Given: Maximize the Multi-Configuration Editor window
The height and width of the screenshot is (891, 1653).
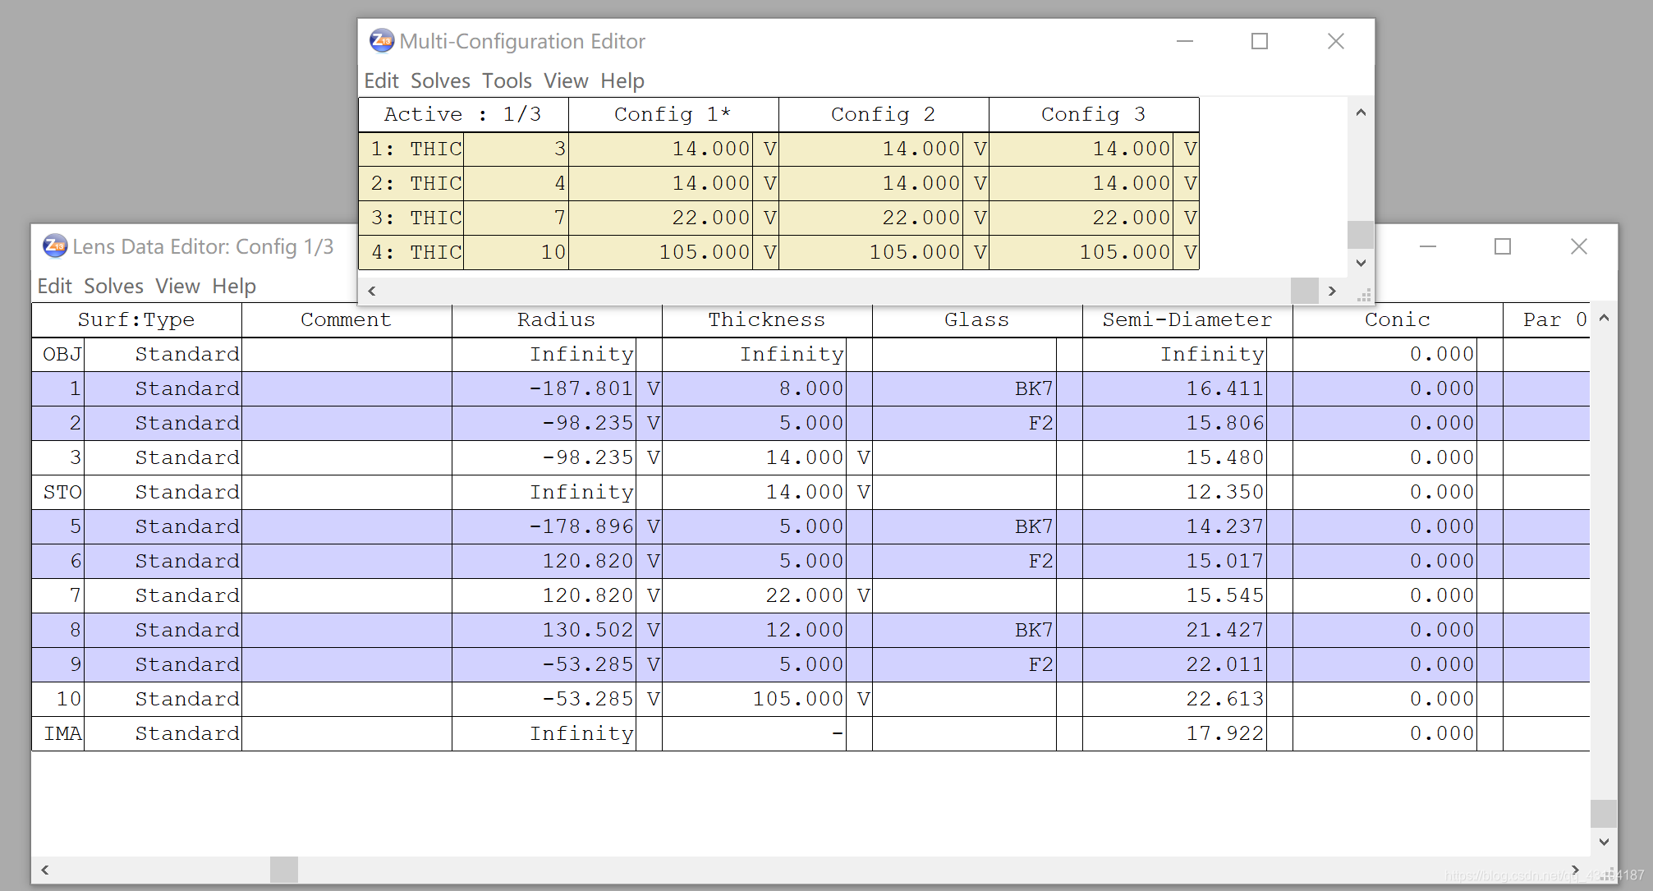Looking at the screenshot, I should 1259,41.
